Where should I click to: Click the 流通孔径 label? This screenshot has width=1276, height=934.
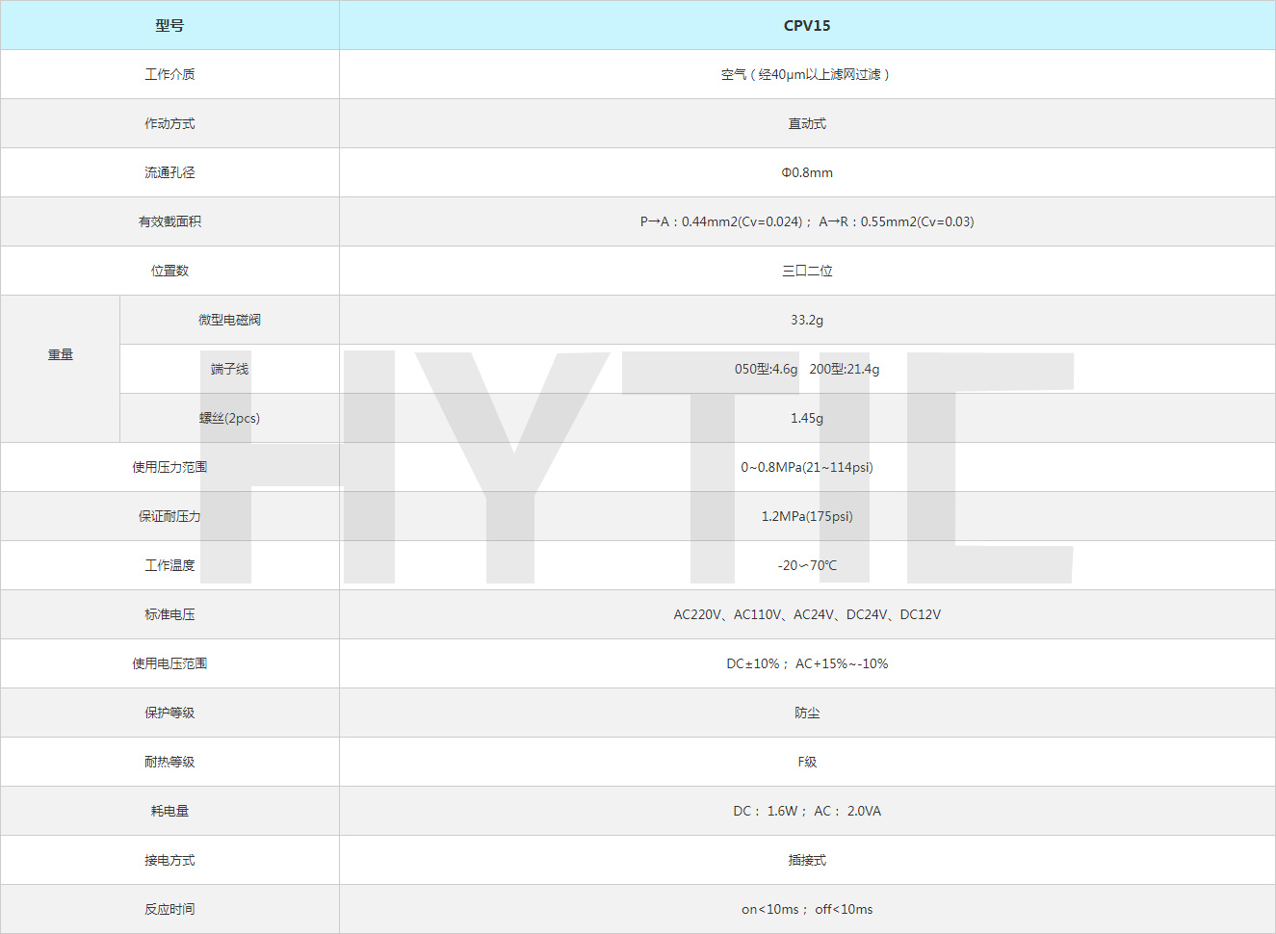[169, 172]
